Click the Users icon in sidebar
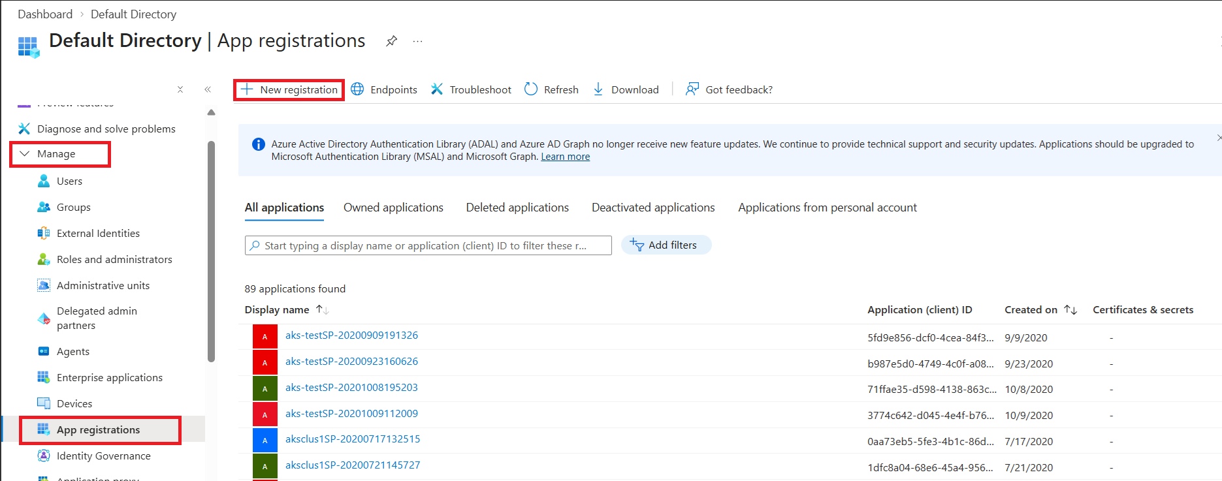The image size is (1222, 481). click(44, 181)
